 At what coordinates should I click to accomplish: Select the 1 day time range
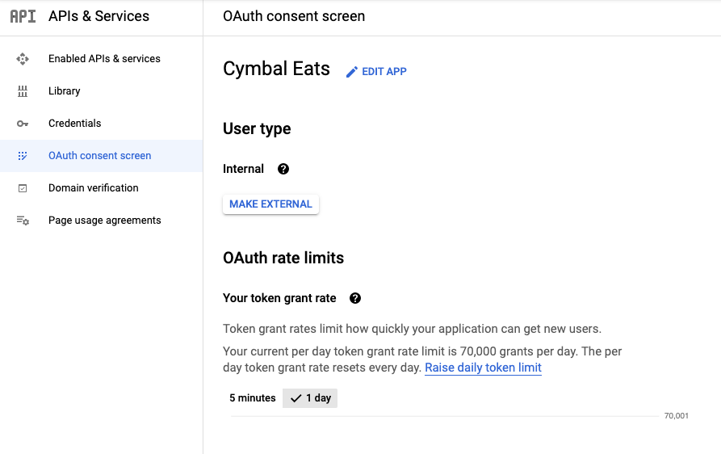point(311,398)
